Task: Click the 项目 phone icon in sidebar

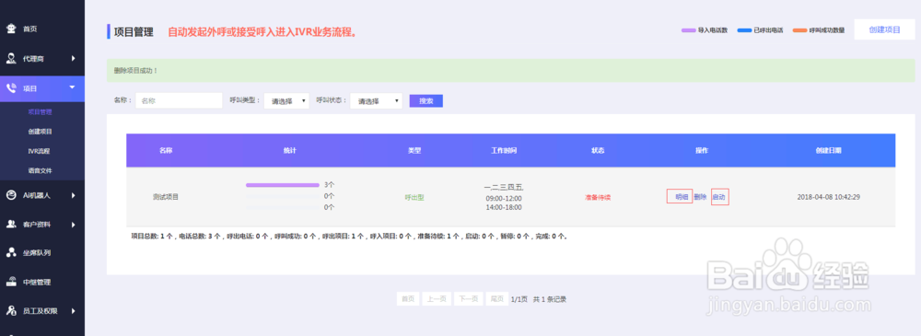Action: click(x=11, y=88)
